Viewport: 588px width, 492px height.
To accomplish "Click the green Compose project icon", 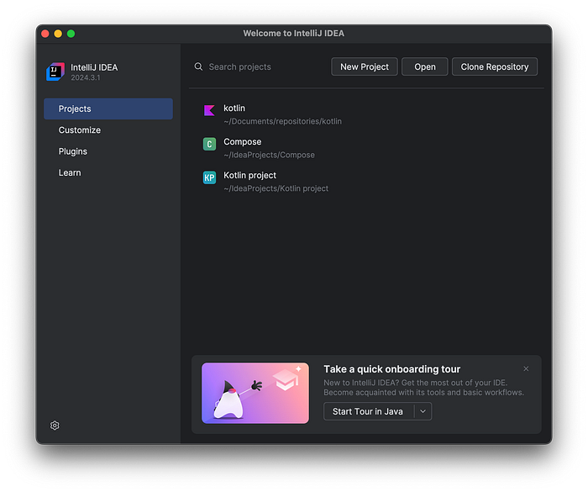I will (209, 144).
